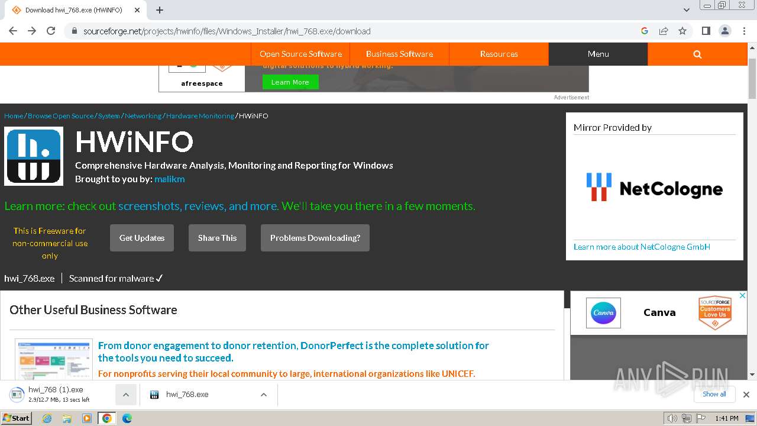757x426 pixels.
Task: Click the SourceForge search magnifier icon
Action: coord(697,54)
